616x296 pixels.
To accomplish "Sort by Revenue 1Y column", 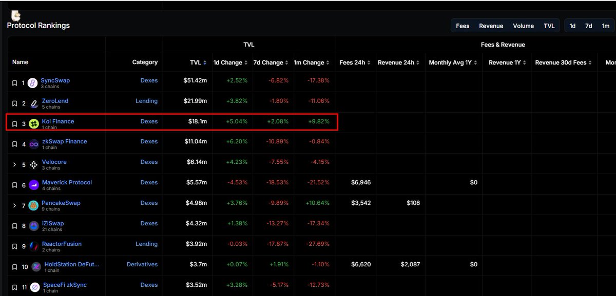I will [x=507, y=62].
